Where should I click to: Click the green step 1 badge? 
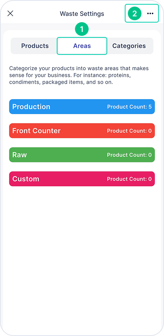tap(82, 29)
